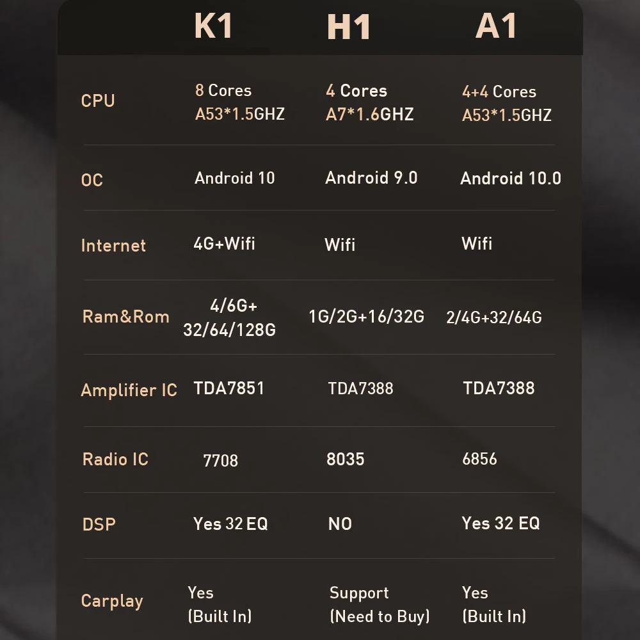Click the Amplifier IC row label
The height and width of the screenshot is (640, 640).
tap(129, 390)
